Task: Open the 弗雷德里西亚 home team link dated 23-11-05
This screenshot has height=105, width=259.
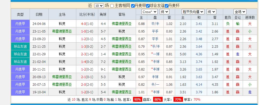Action: (62, 31)
